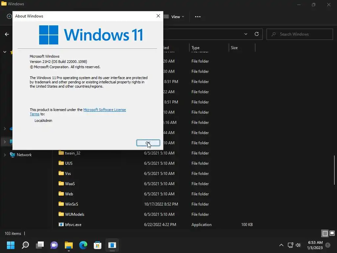
Task: Refresh the Windows folder view
Action: 257,34
